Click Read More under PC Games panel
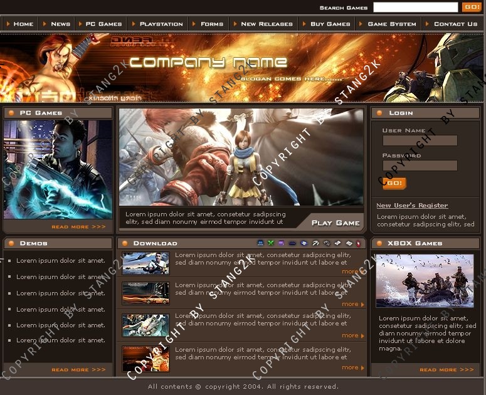 click(78, 227)
